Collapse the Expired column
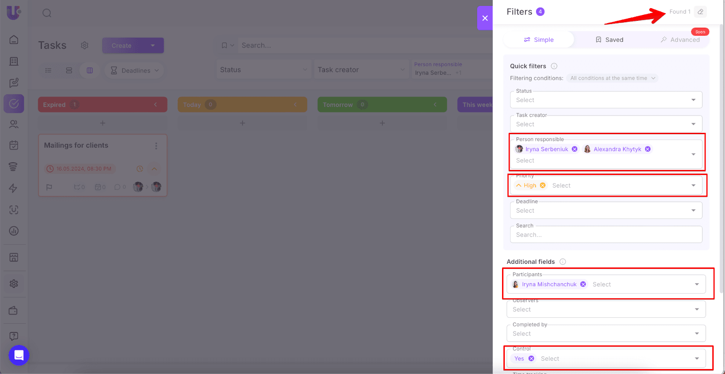725x374 pixels. coord(155,105)
